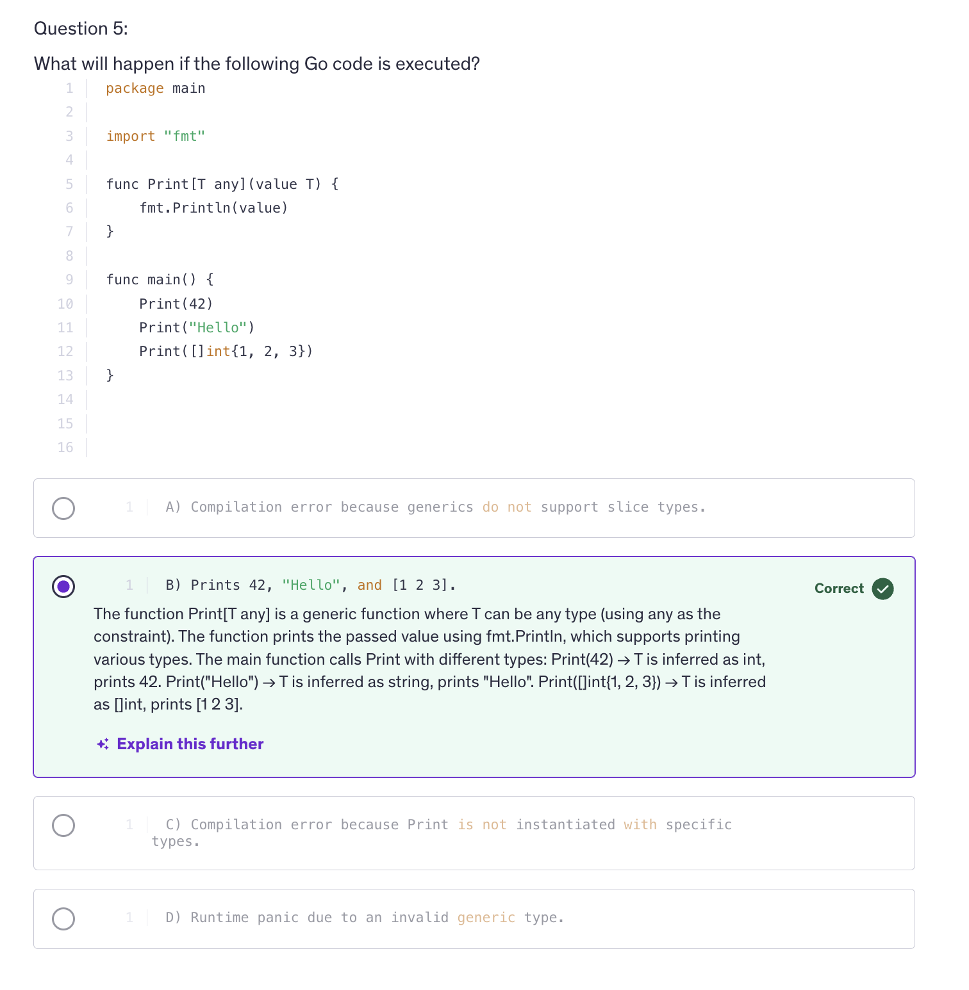Click the func main() line

[x=160, y=279]
